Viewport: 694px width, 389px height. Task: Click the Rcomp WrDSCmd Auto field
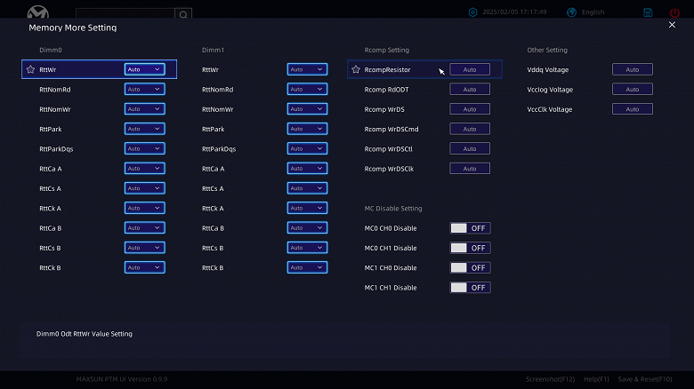point(470,129)
